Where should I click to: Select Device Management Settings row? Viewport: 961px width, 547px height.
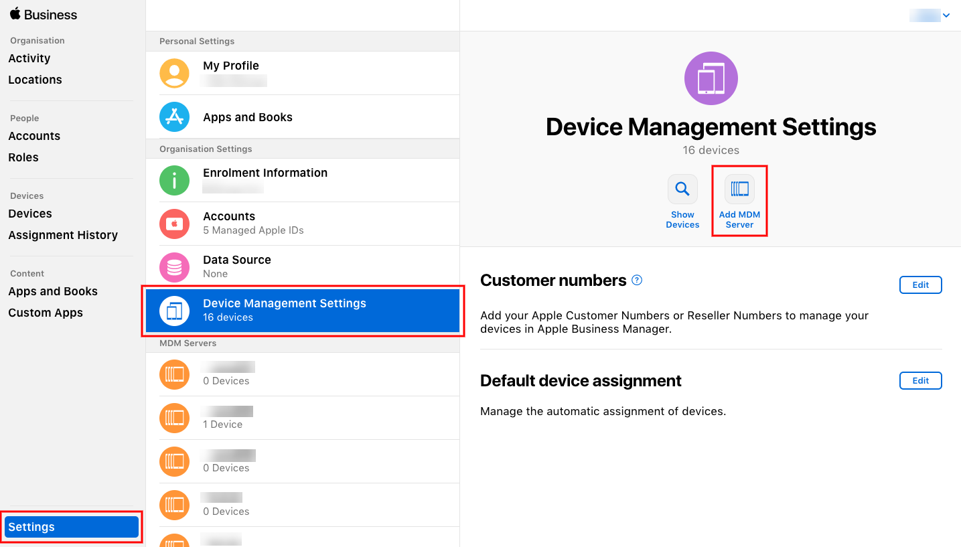(303, 311)
